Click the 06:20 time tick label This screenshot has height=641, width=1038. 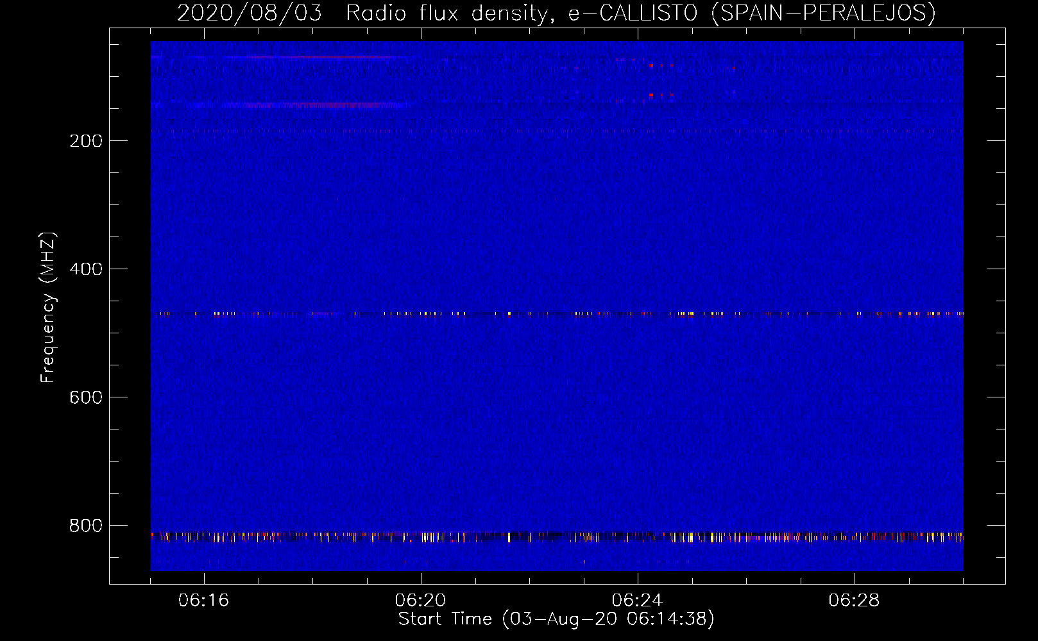coord(421,601)
